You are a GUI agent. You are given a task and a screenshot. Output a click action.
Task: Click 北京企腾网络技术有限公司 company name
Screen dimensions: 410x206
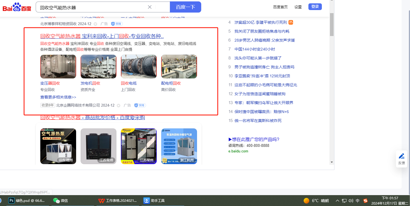tap(78, 106)
